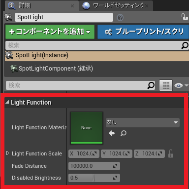
Task: Toggle the Light Function Scale lock ratio
Action: point(171,153)
